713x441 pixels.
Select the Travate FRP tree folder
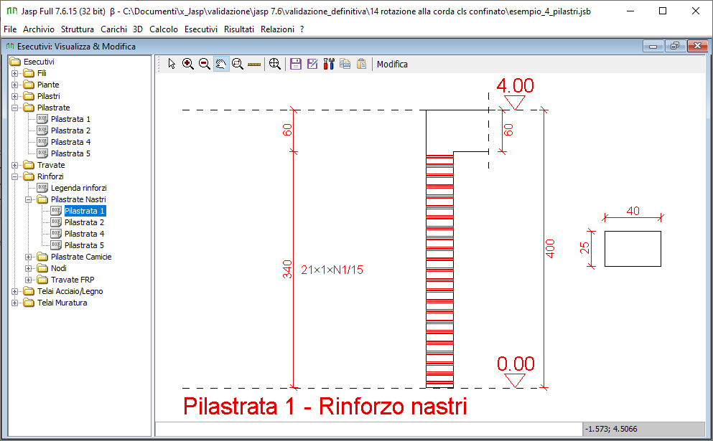(x=73, y=280)
